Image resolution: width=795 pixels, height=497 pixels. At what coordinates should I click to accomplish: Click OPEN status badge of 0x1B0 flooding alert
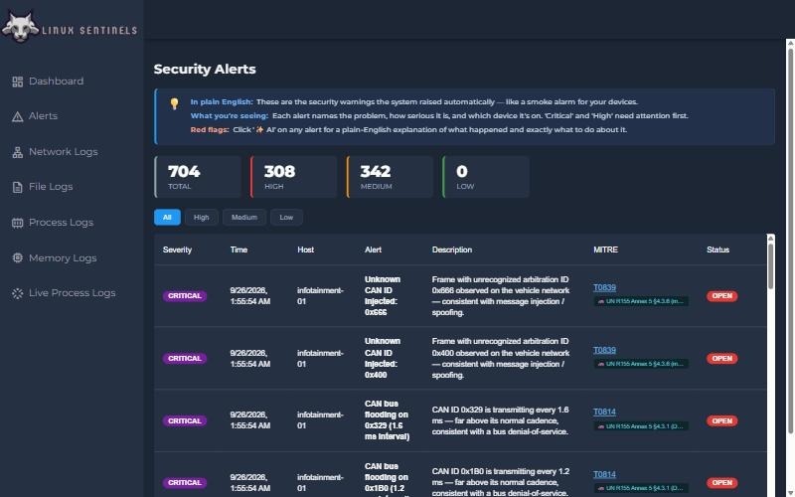point(722,483)
